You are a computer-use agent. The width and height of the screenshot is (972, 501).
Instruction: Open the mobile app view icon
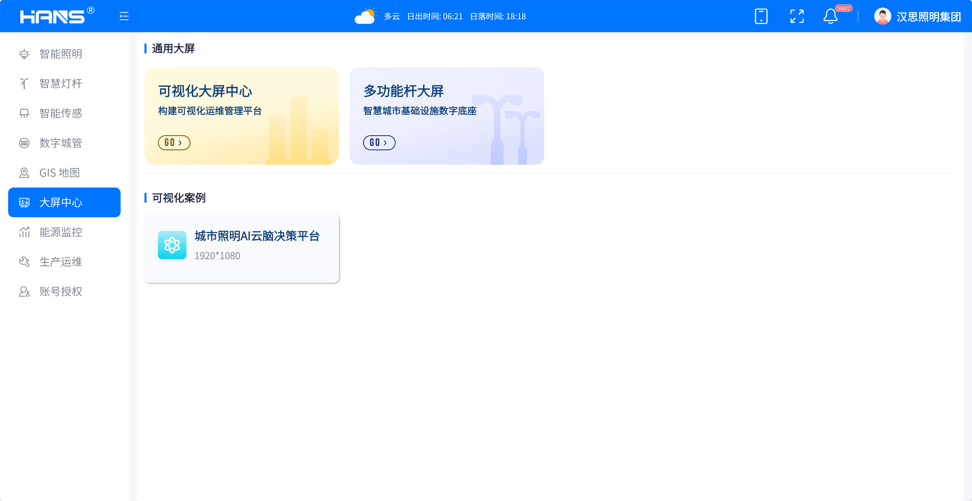click(x=761, y=16)
